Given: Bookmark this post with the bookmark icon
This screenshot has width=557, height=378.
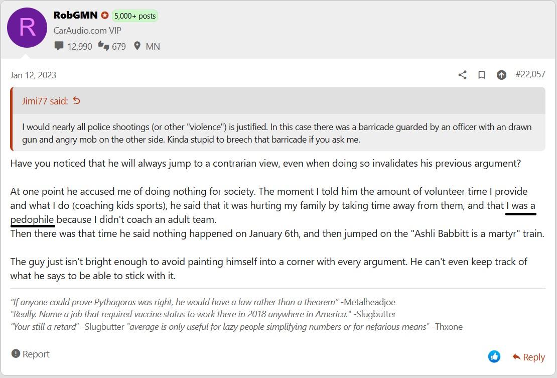Looking at the screenshot, I should tap(482, 75).
